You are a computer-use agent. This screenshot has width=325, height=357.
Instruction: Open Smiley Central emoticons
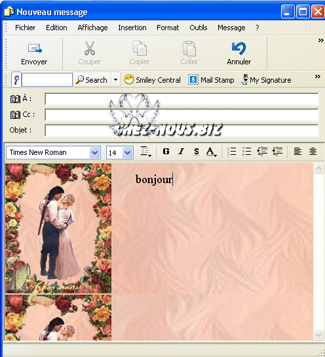pos(152,80)
